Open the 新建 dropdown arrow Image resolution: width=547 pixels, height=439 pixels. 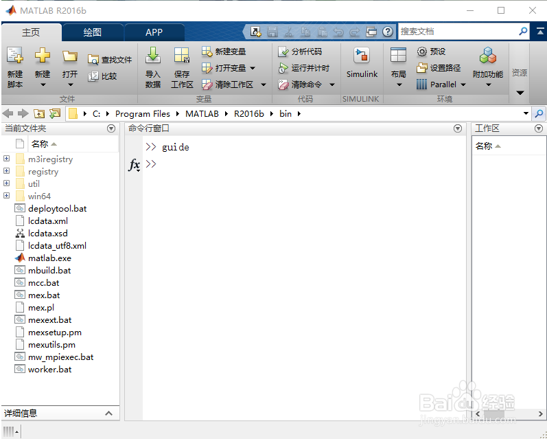point(43,85)
